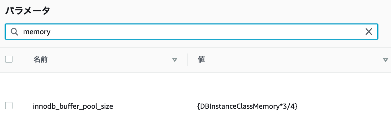Sort by 値 using its triangle icon
391x132 pixels.
(386, 60)
